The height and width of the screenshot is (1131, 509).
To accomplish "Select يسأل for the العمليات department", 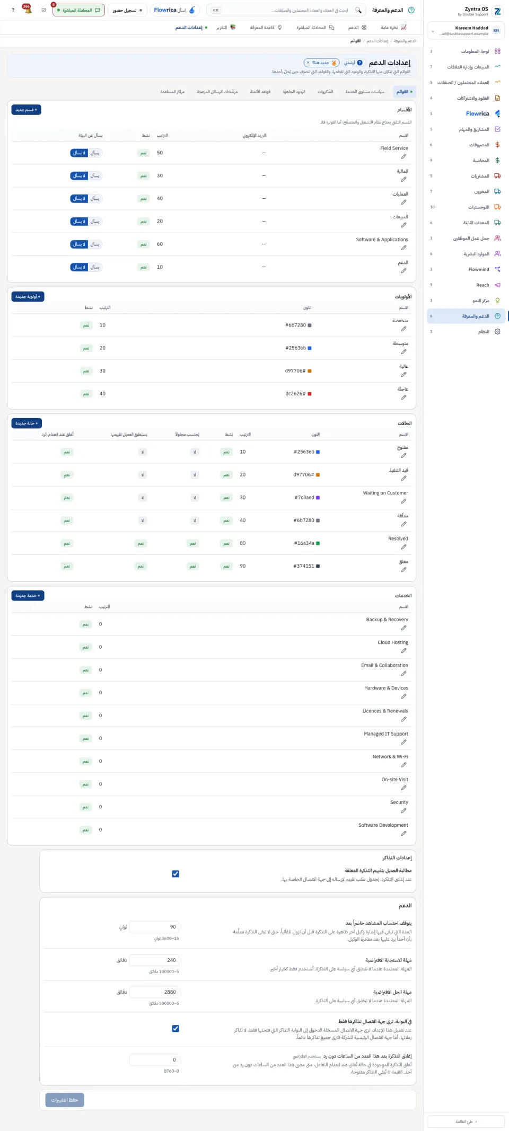I will [x=95, y=198].
